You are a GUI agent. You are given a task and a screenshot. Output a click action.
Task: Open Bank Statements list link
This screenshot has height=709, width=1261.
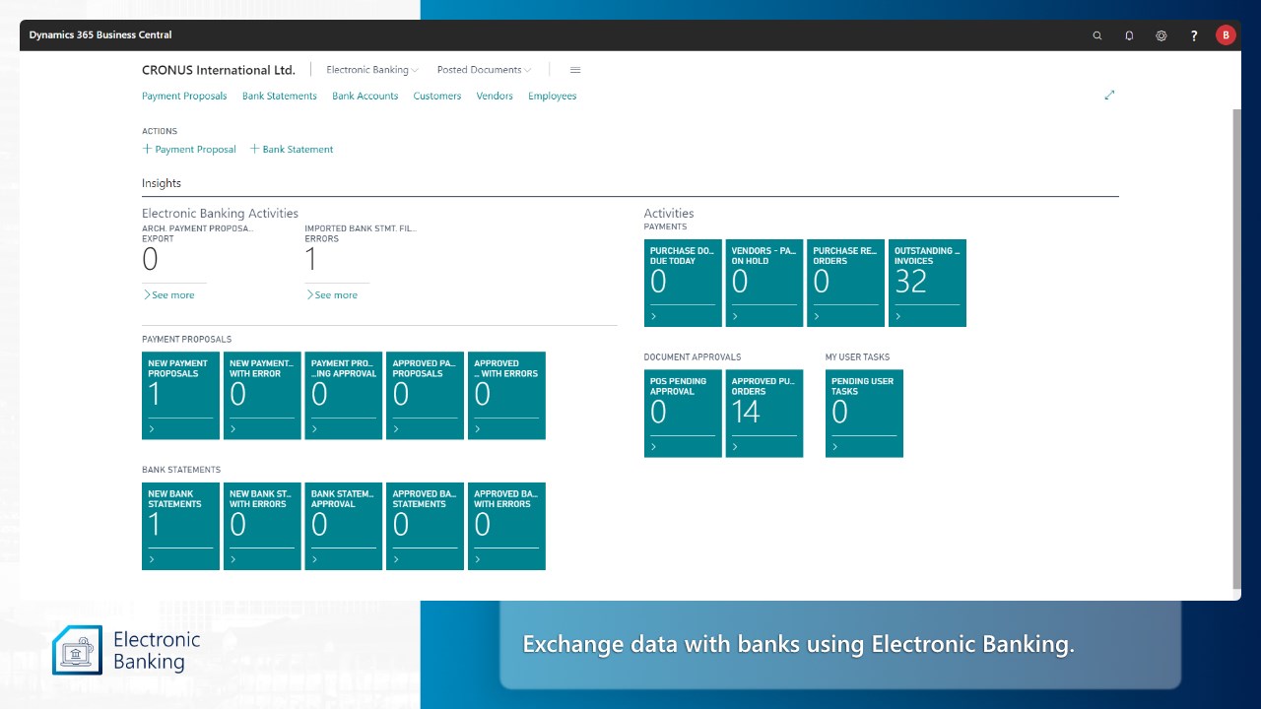(280, 96)
